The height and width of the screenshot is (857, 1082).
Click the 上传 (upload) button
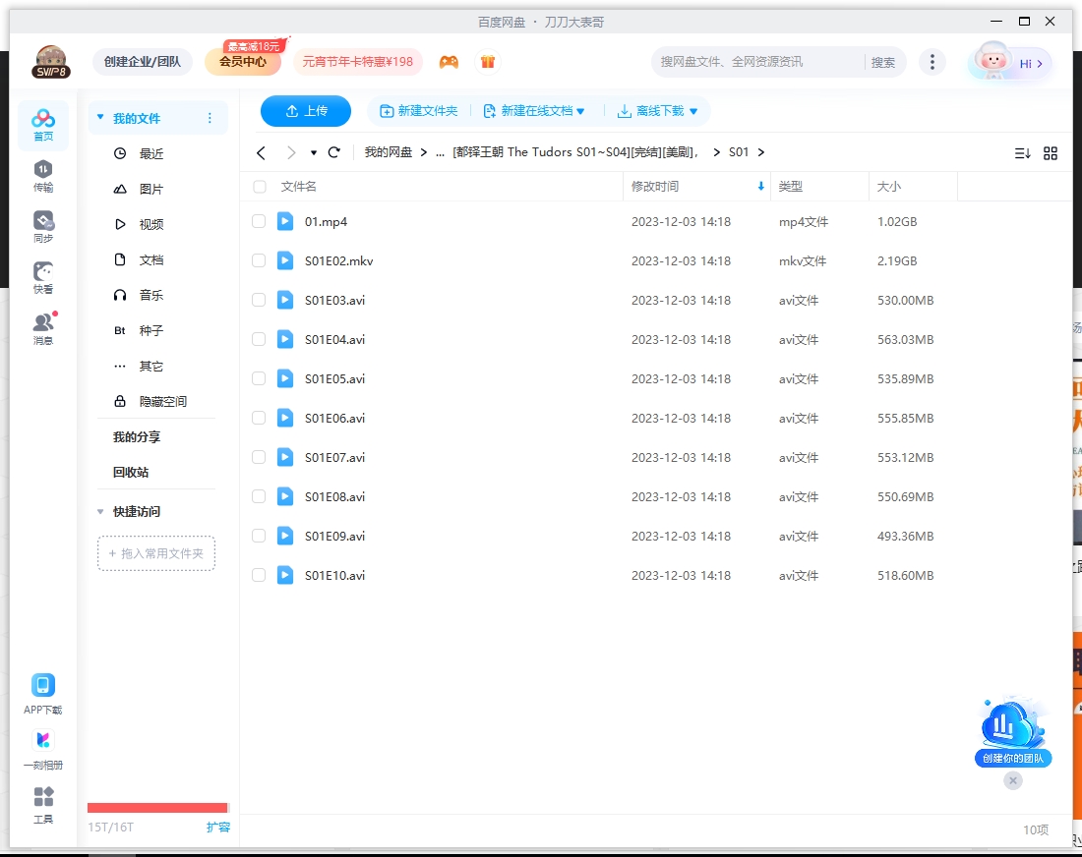(x=305, y=111)
